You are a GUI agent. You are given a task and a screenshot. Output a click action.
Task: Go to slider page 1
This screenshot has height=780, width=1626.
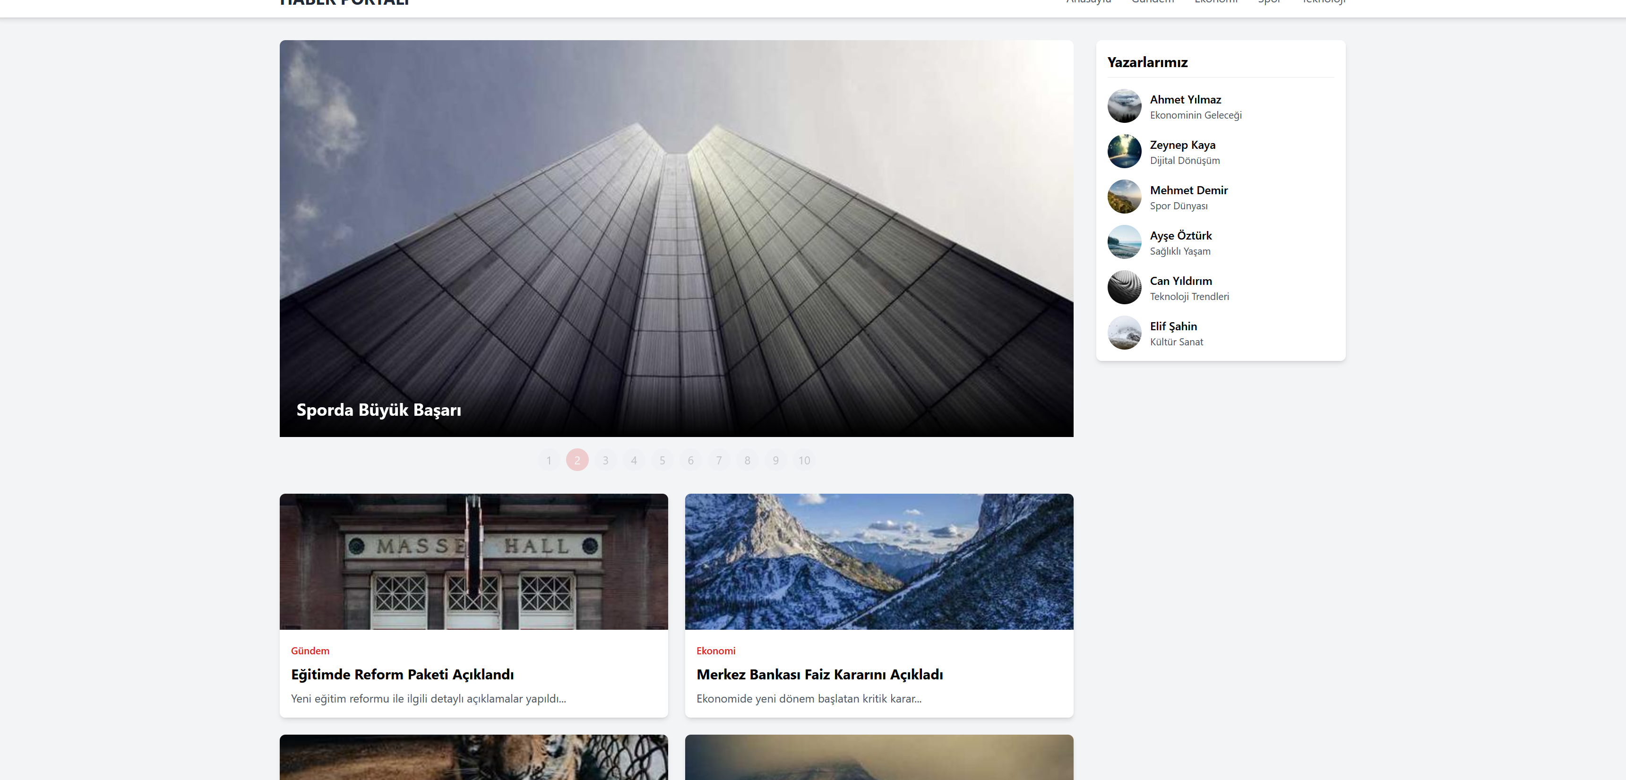coord(549,460)
